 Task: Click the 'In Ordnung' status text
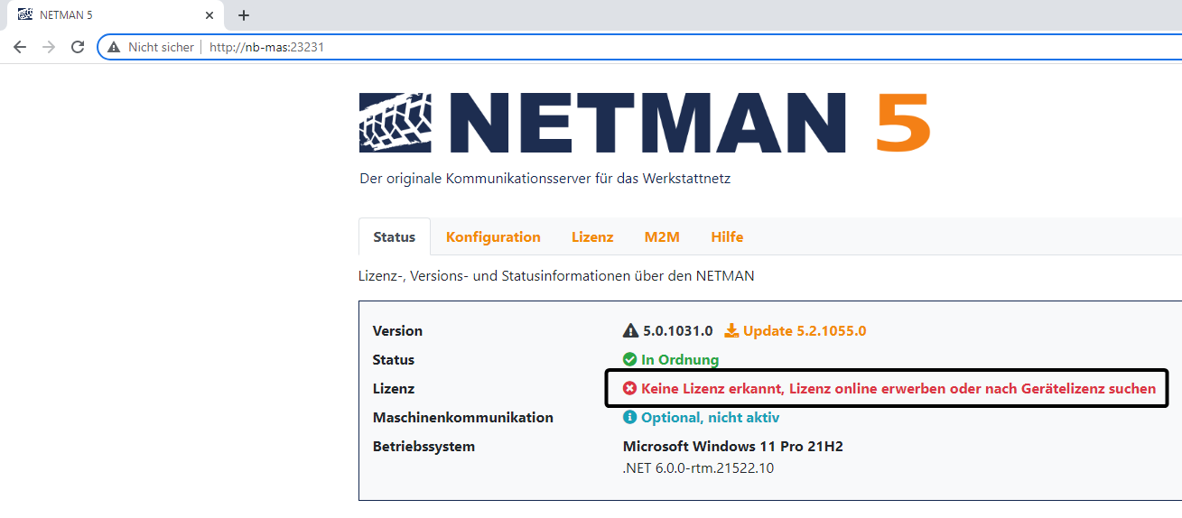(x=680, y=360)
